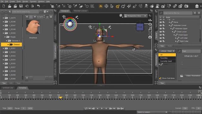202x114 pixels.
Task: Open the Perspective View dropdown
Action: (136, 16)
